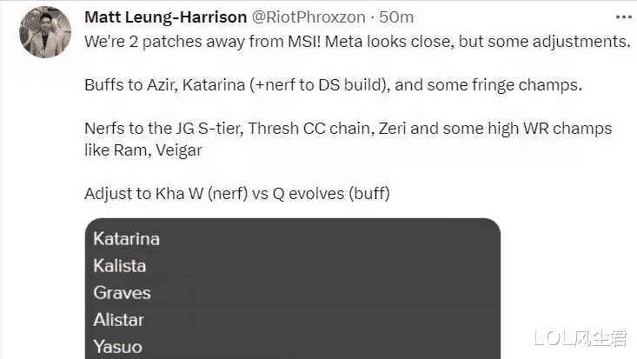Click the 50m timestamp of the tweet
The height and width of the screenshot is (359, 637).
(x=396, y=17)
